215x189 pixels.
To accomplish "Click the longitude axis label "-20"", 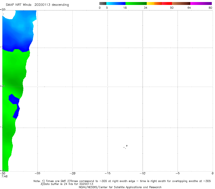I will [72, 173].
